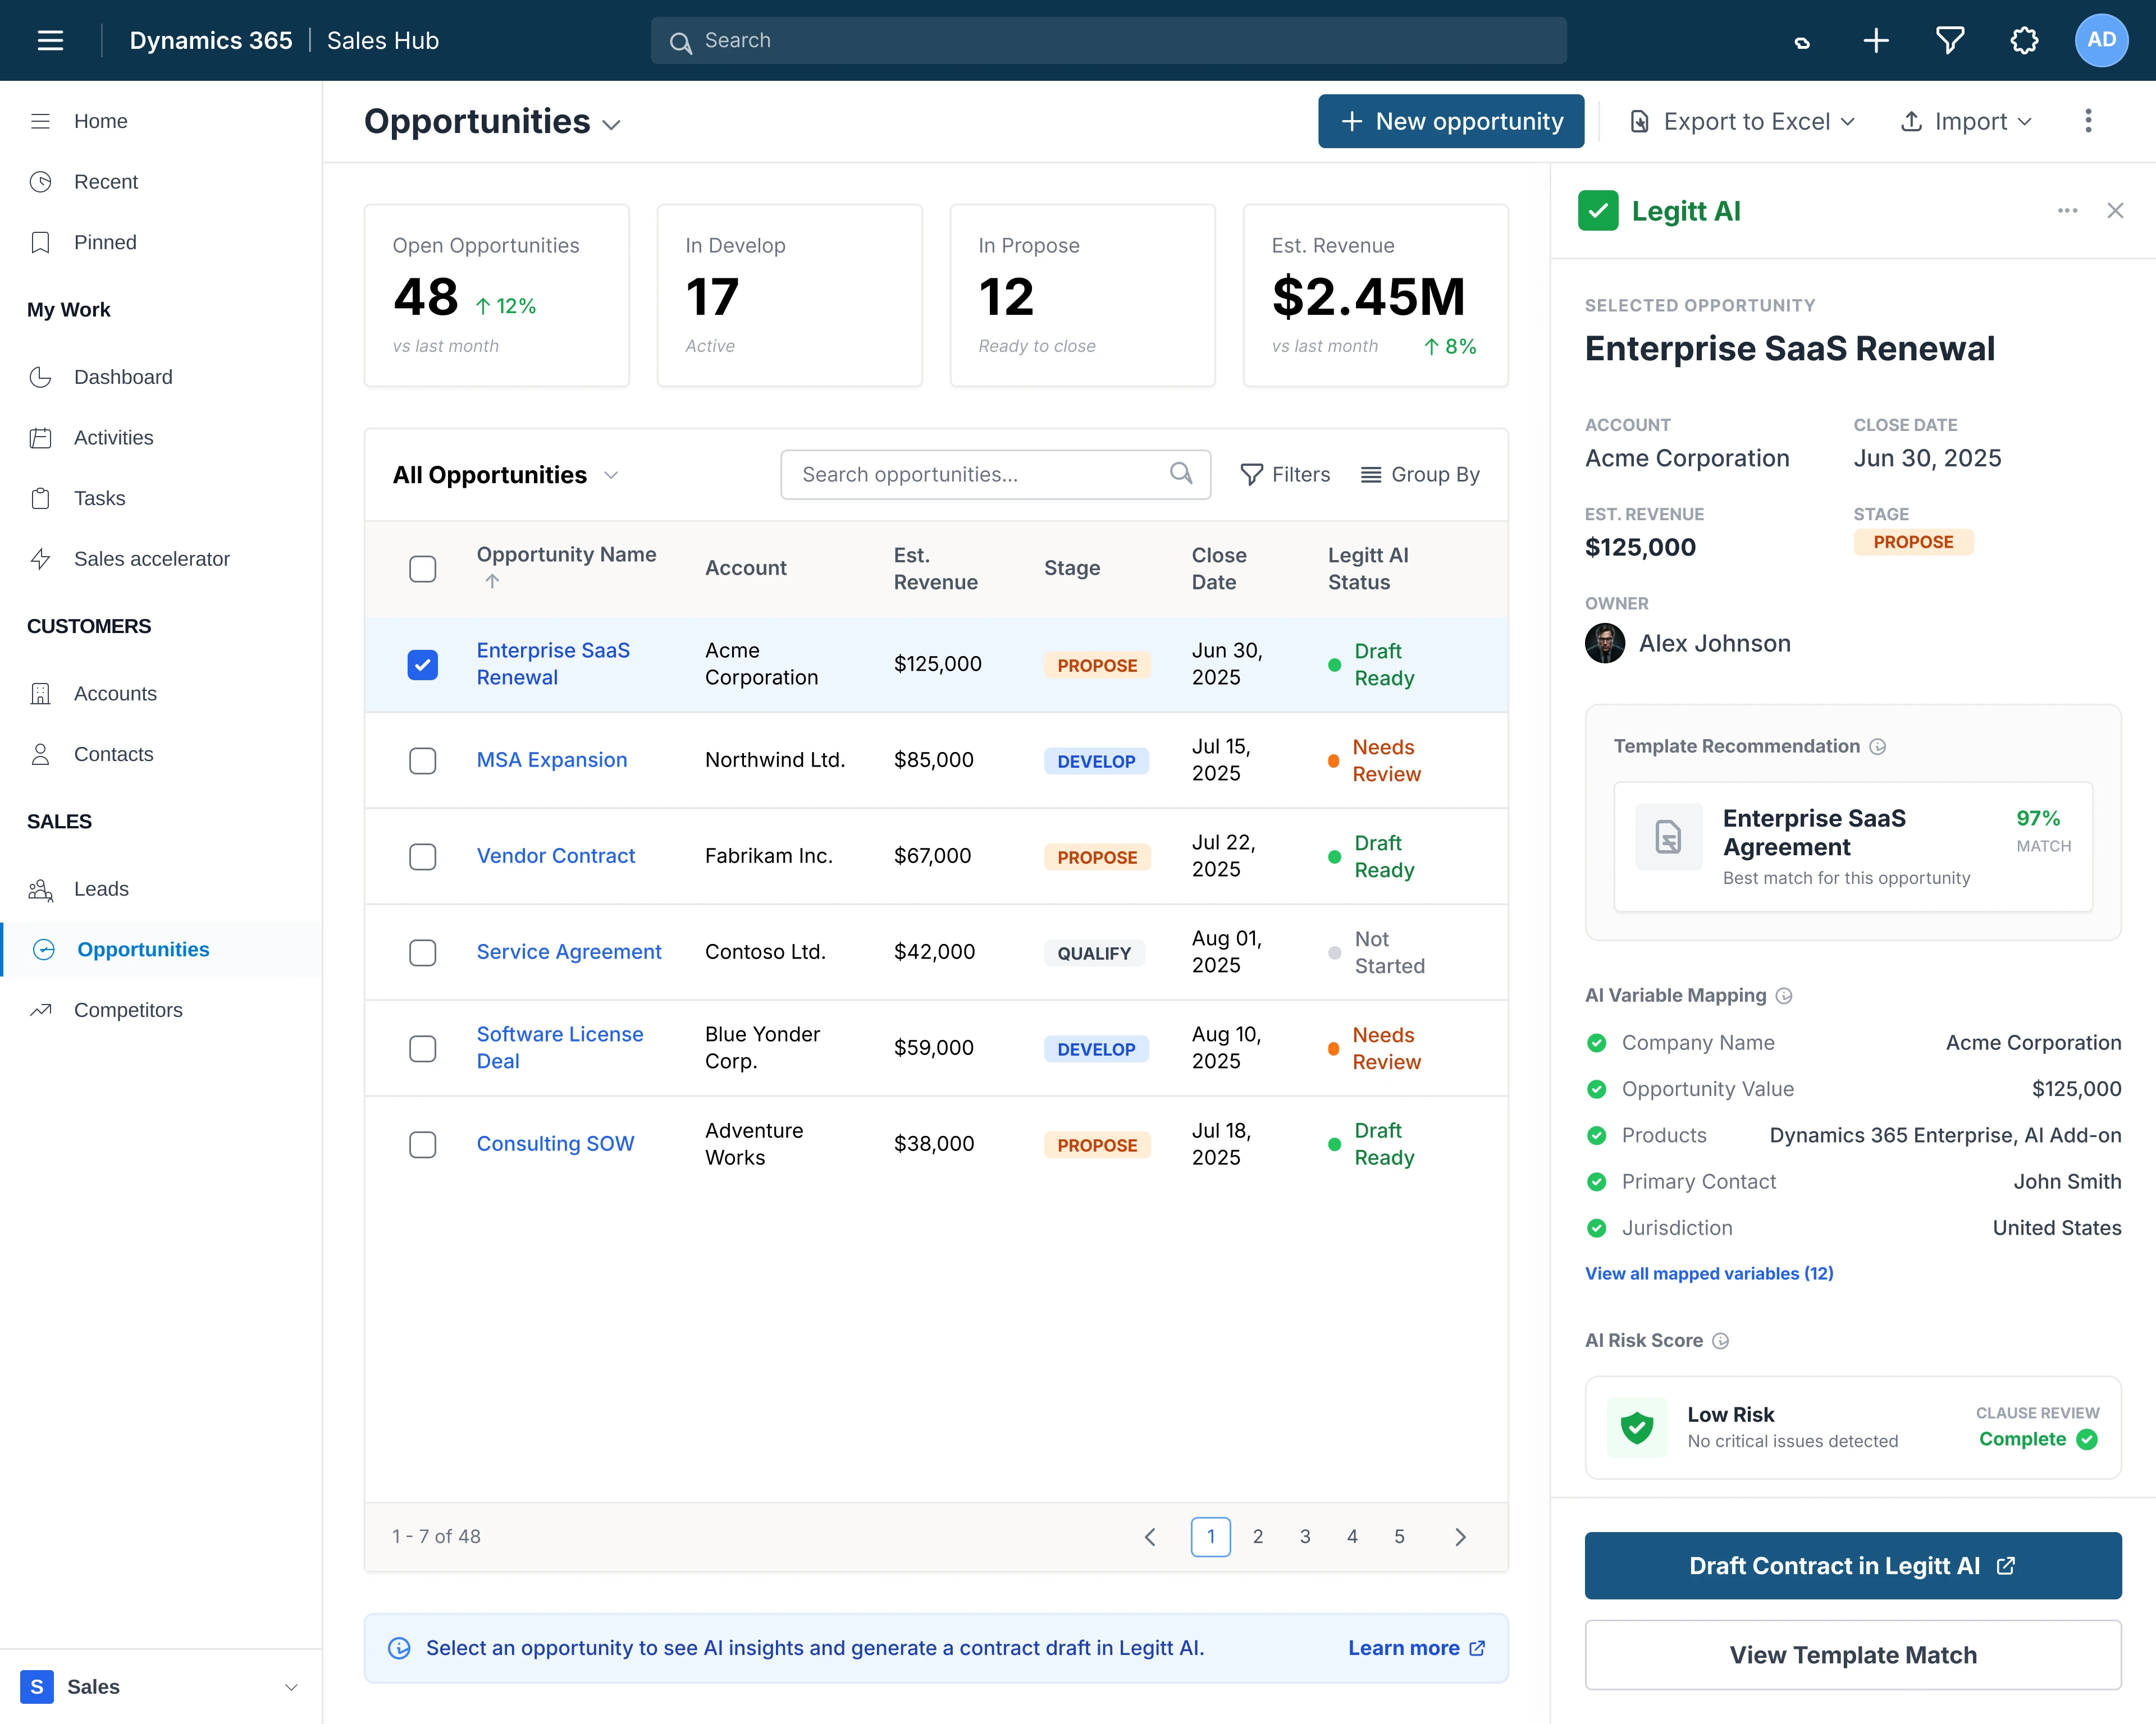Check the Service Agreement row checkbox

click(423, 952)
